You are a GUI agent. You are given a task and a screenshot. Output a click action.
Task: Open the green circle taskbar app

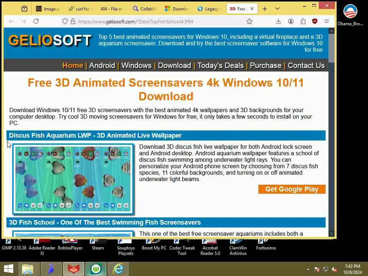[x=96, y=269]
